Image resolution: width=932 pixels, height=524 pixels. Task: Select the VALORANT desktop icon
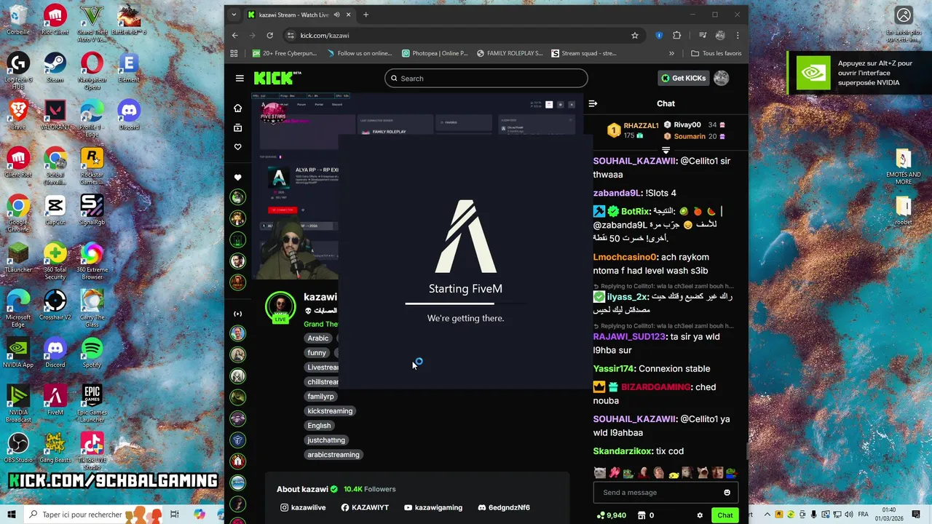(x=55, y=115)
